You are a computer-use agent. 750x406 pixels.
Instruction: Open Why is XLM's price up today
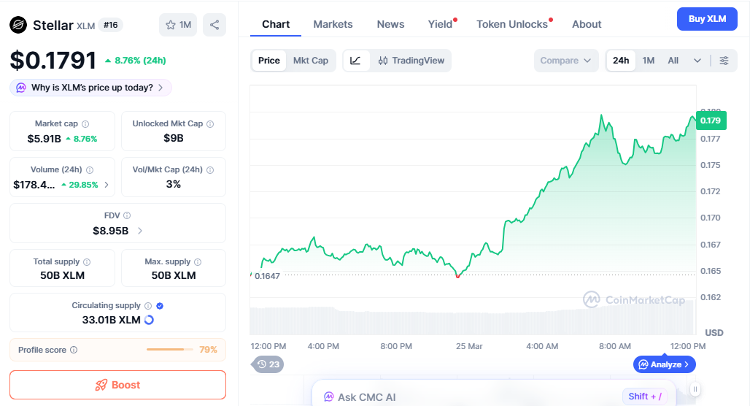pyautogui.click(x=90, y=88)
